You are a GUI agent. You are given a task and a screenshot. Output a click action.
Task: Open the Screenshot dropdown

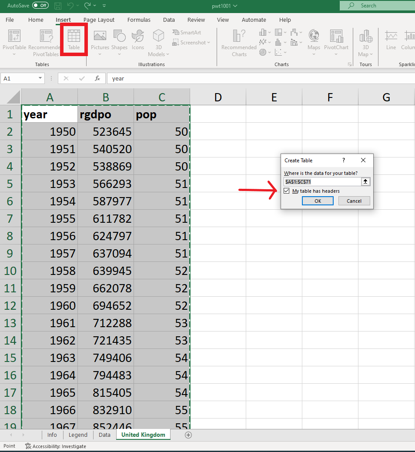click(191, 43)
